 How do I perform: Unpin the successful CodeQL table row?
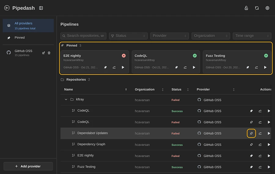pyautogui.click(x=251, y=111)
